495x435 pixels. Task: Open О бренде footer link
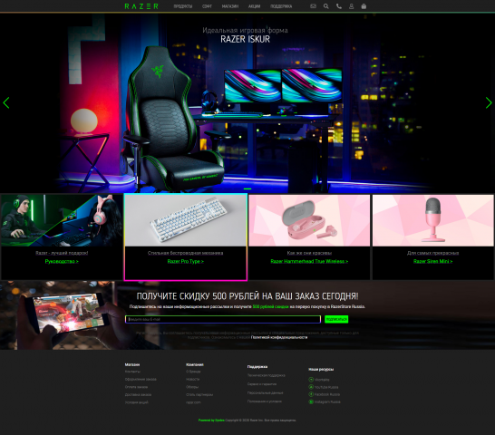click(193, 372)
